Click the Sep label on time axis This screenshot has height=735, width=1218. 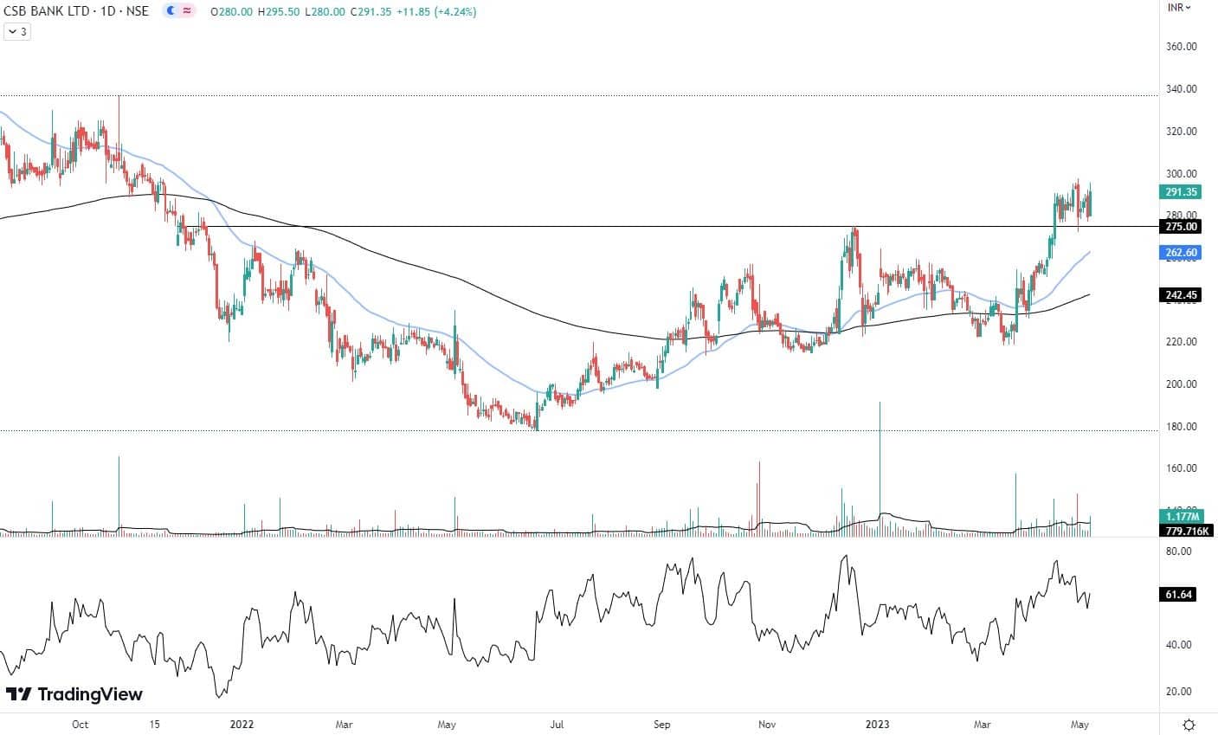tap(662, 724)
